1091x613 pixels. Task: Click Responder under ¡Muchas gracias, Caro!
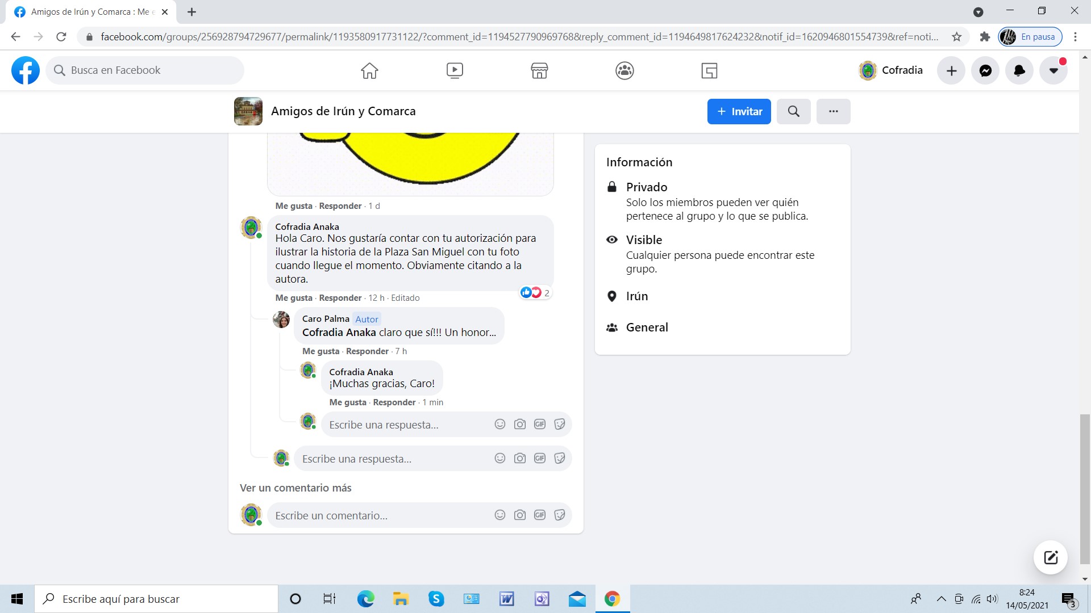(x=394, y=402)
